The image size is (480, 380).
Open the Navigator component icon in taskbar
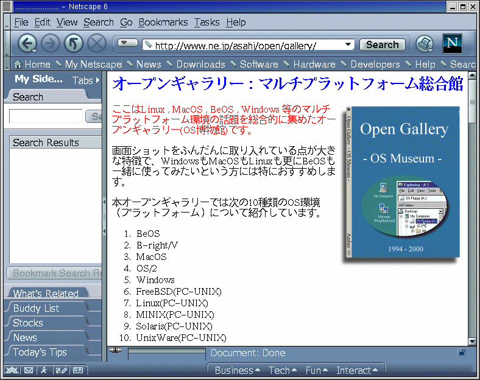[12, 370]
